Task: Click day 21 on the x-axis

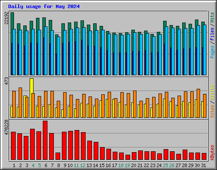Action: (140, 165)
